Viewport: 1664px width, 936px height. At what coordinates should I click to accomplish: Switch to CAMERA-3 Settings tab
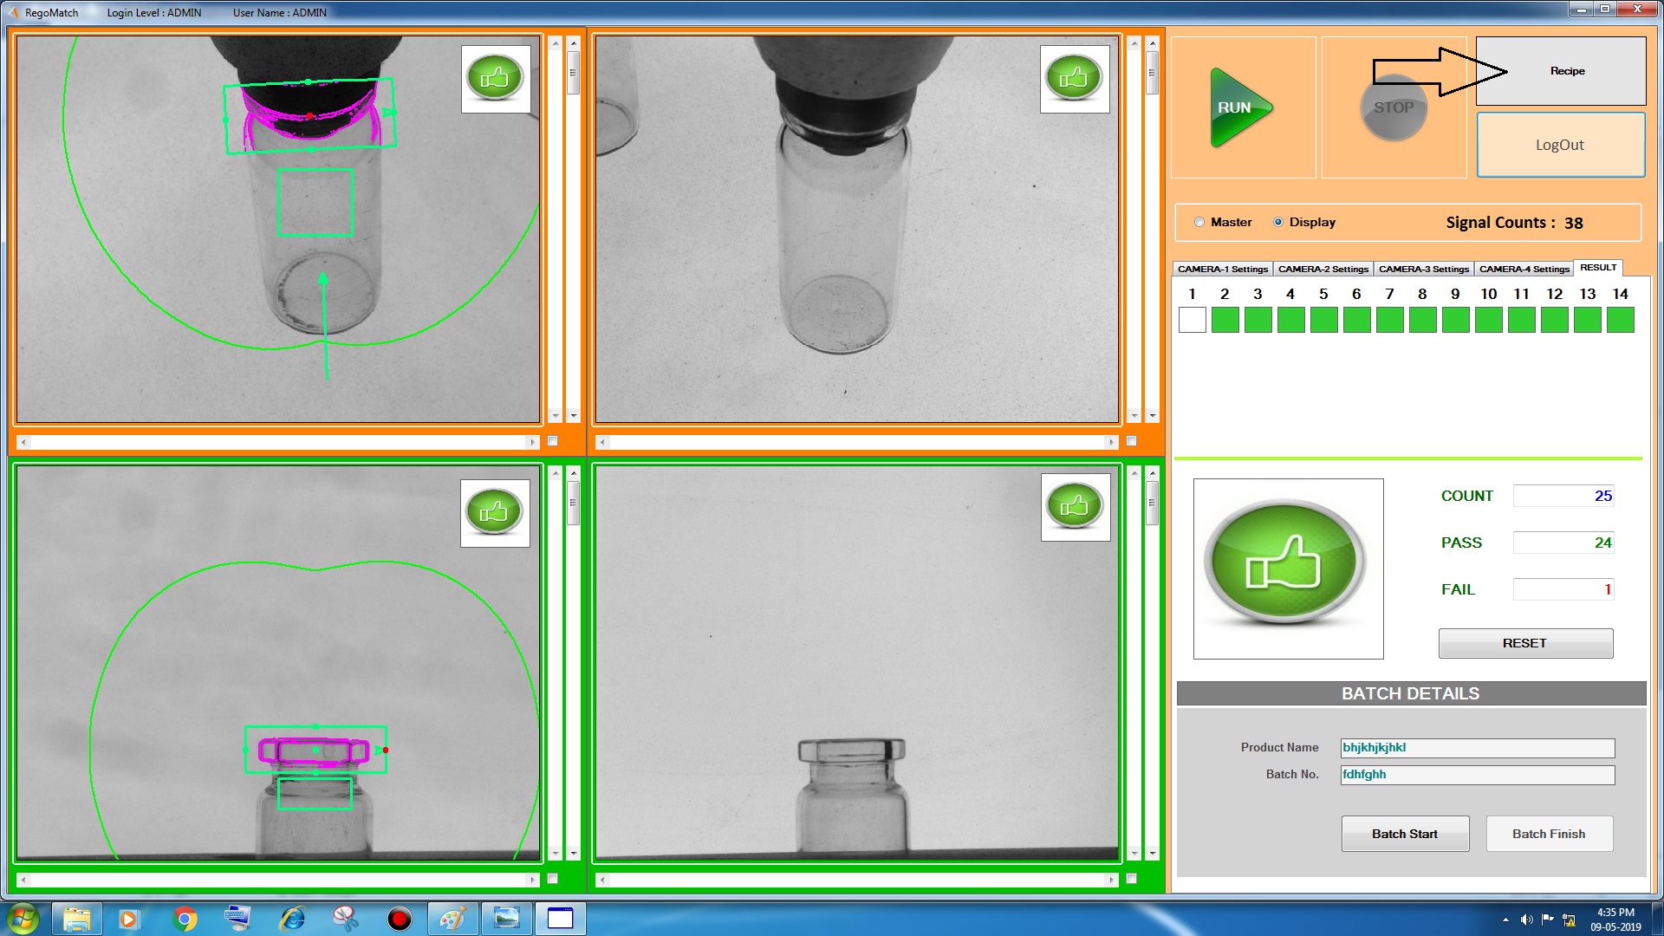coord(1423,269)
